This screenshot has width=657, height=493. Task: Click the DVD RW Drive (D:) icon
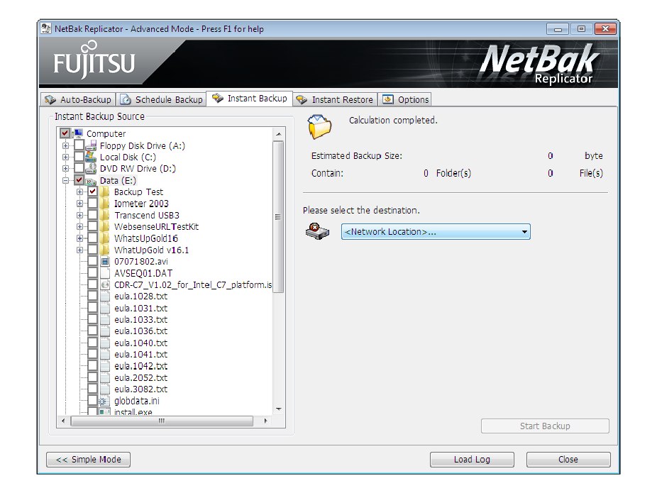[x=91, y=168]
